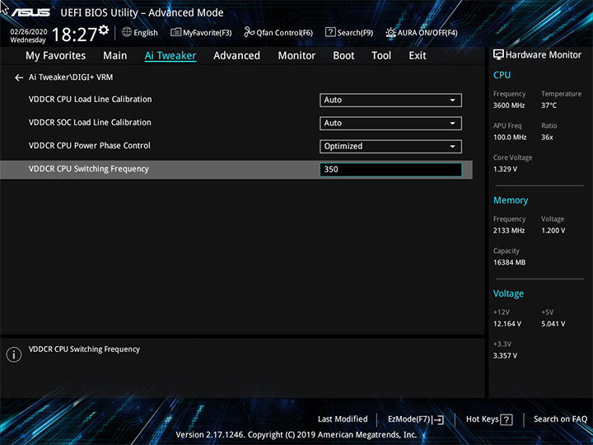Click the 3600 MHz CPU frequency value
This screenshot has width=593, height=445.
tap(509, 105)
